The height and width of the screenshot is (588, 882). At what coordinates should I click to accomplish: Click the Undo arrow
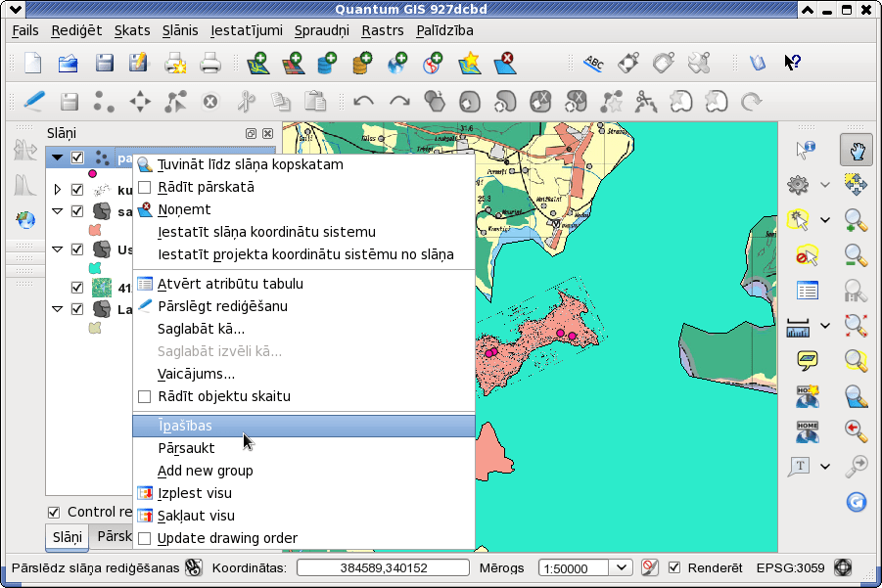point(363,102)
